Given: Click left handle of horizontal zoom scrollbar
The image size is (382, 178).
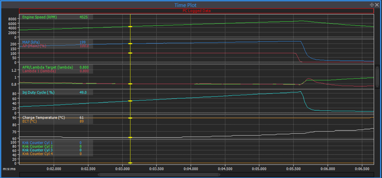Looking at the screenshot, I should point(99,175).
